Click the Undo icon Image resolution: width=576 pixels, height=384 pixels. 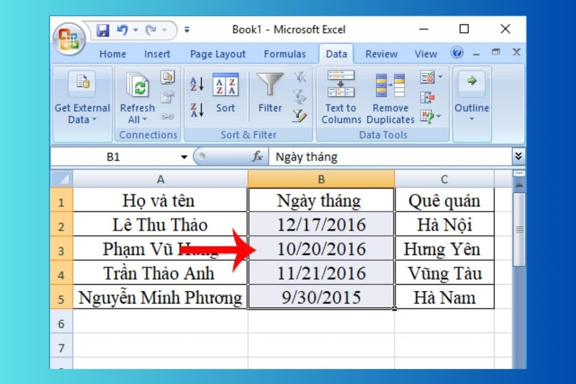click(122, 30)
